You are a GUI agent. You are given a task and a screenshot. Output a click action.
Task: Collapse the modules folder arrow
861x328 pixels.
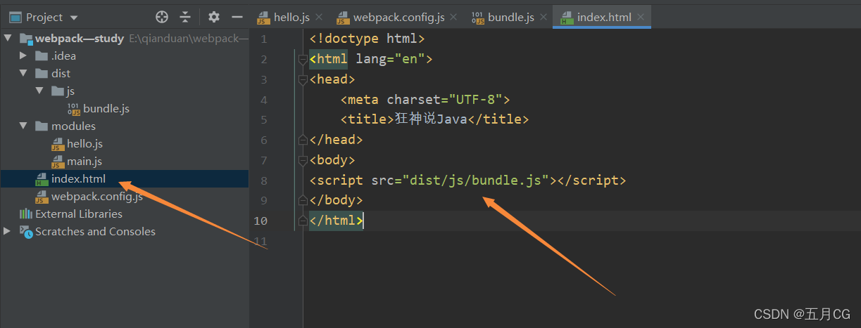tap(23, 126)
